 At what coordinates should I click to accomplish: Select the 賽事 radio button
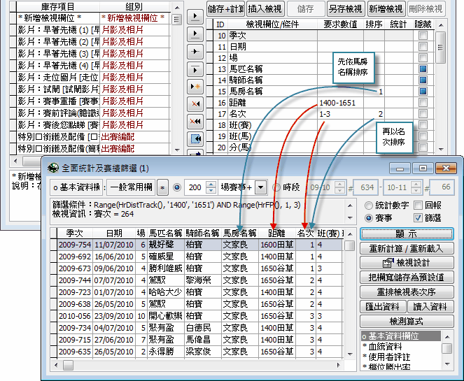pyautogui.click(x=369, y=218)
